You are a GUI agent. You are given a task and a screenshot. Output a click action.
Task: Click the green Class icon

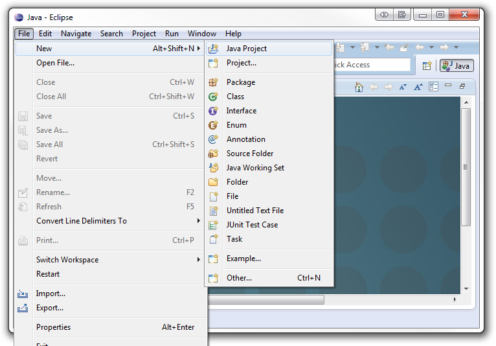pos(213,97)
